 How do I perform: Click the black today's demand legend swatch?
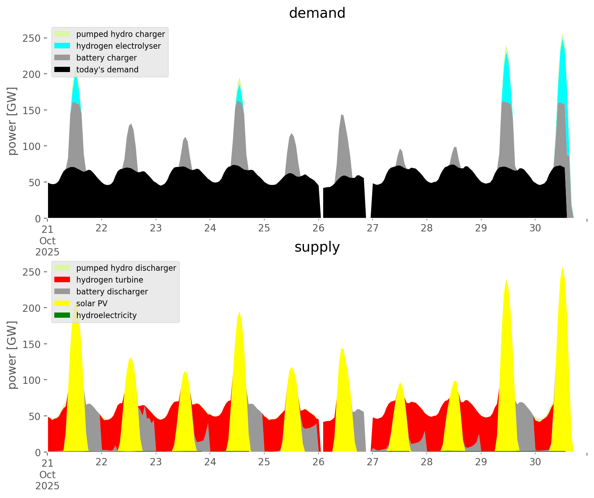pos(62,70)
